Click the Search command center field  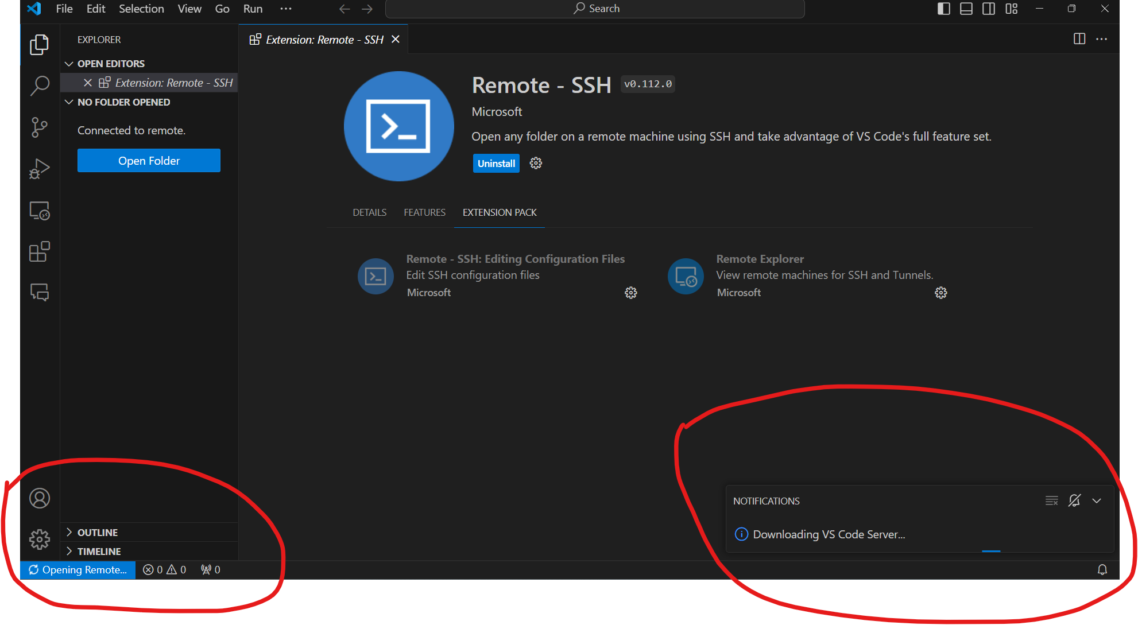click(595, 9)
